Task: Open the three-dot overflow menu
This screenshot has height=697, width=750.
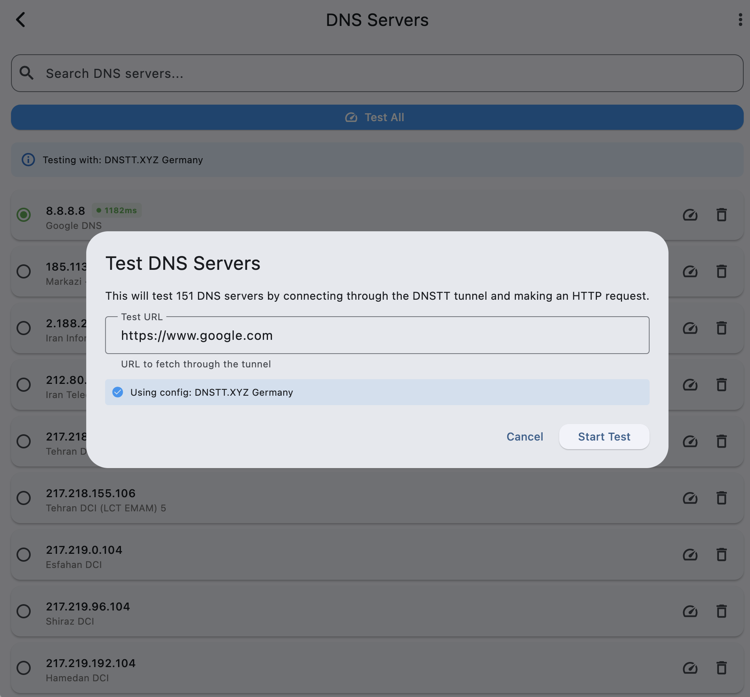Action: point(740,20)
